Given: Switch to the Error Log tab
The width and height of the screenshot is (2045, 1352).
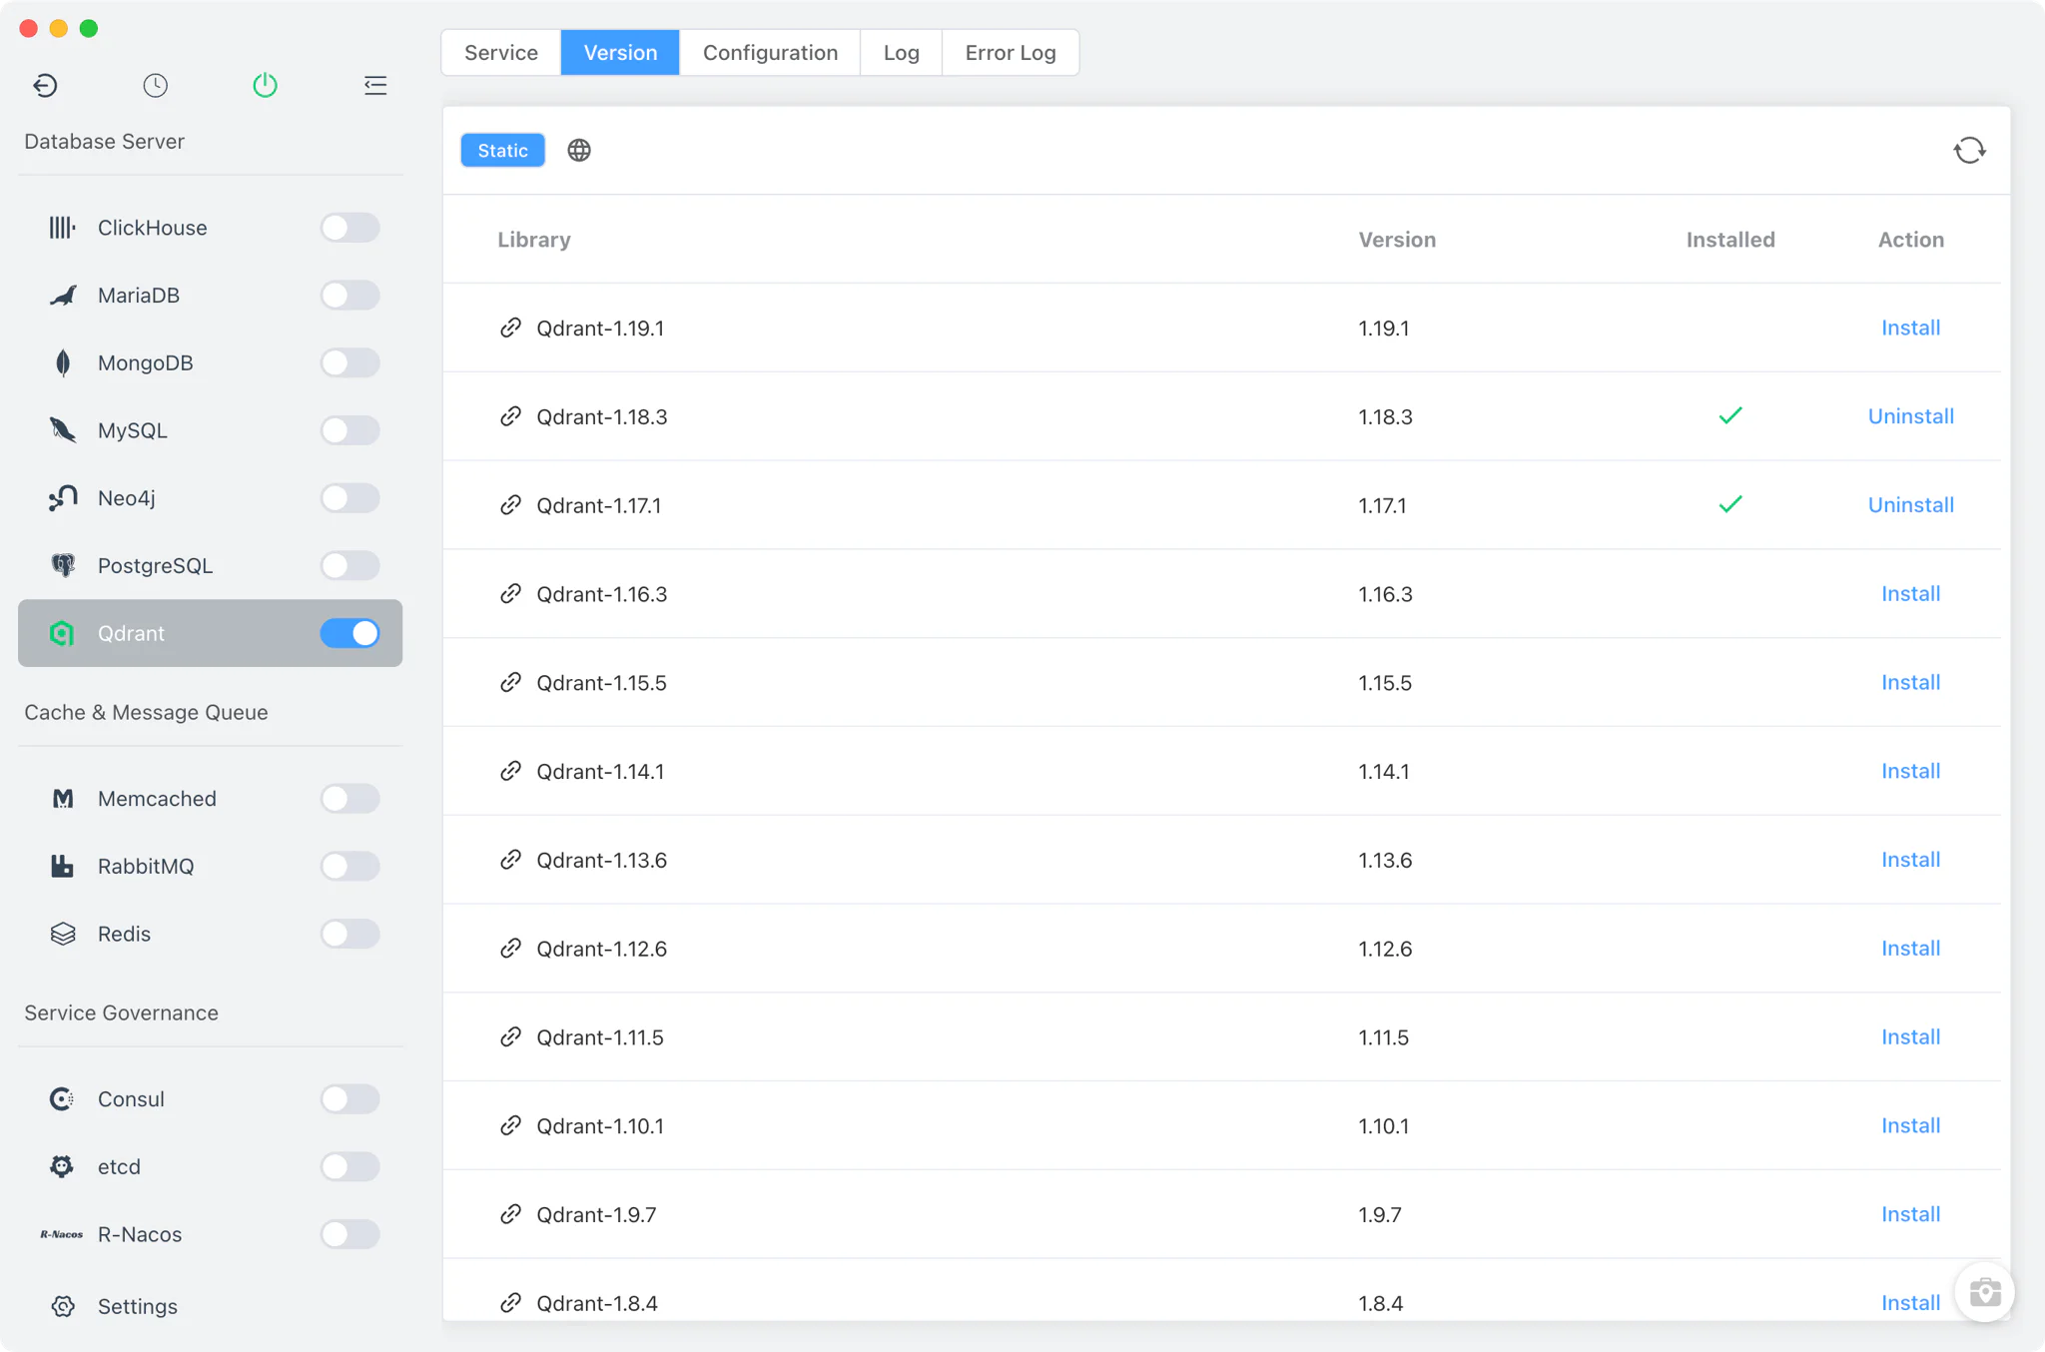Looking at the screenshot, I should (1011, 52).
